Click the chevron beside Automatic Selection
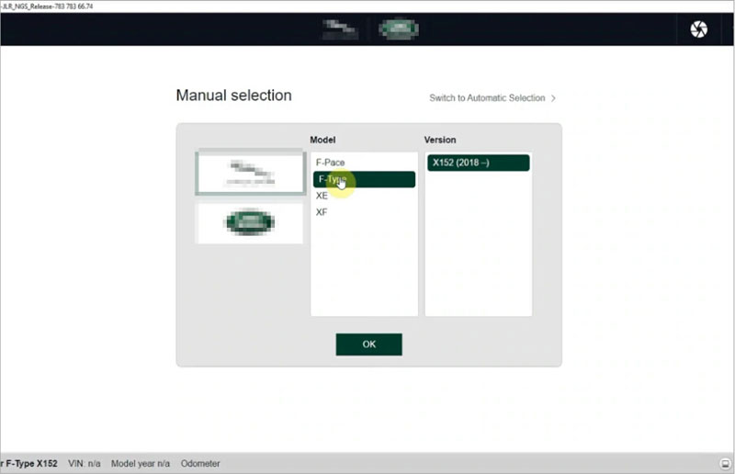The height and width of the screenshot is (474, 735). point(554,98)
